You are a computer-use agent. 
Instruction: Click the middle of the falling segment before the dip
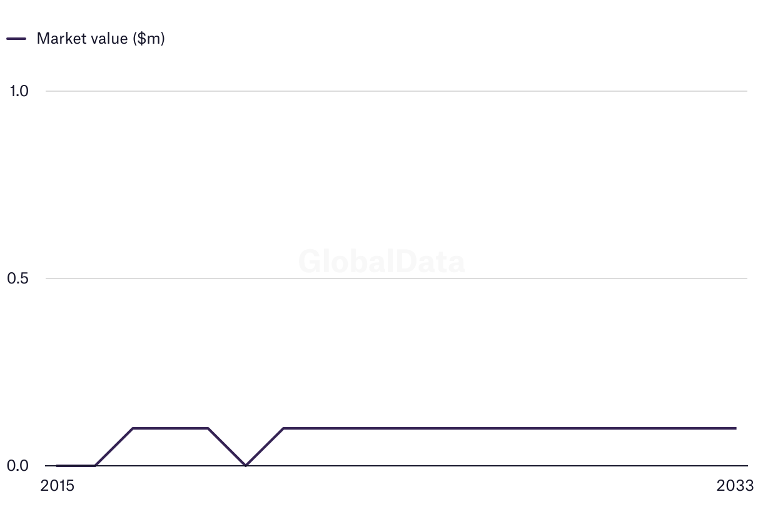pos(226,447)
